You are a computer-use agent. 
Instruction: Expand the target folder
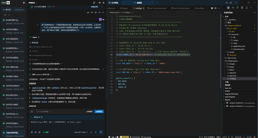[232, 52]
